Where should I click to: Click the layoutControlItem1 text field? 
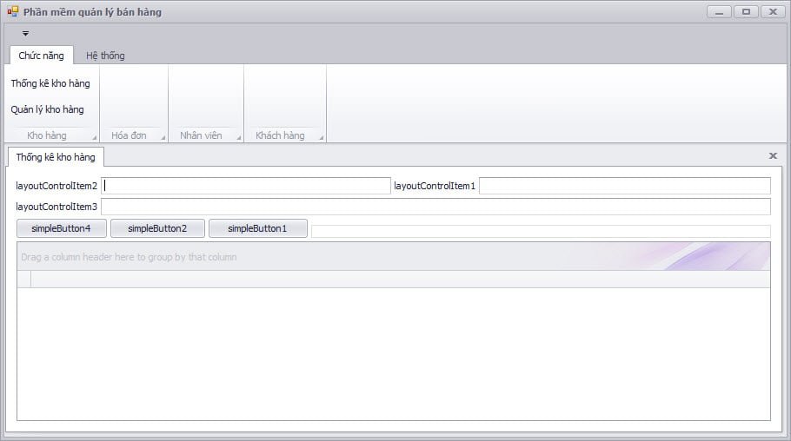624,186
